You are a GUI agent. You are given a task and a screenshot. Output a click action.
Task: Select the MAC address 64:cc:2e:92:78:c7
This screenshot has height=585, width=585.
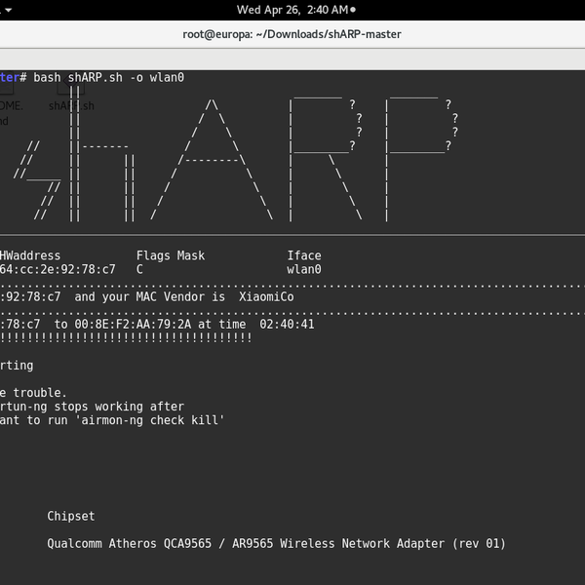click(x=58, y=269)
